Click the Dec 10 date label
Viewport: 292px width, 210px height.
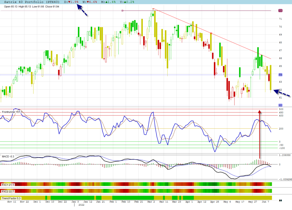(x=50, y=202)
